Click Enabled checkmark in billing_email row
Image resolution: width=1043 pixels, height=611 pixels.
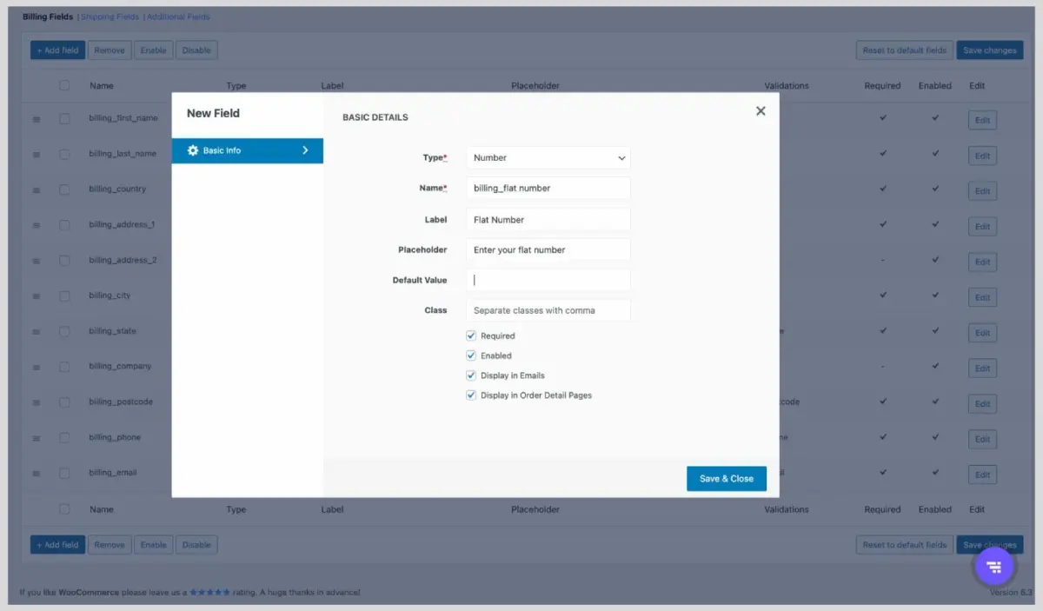tap(935, 472)
